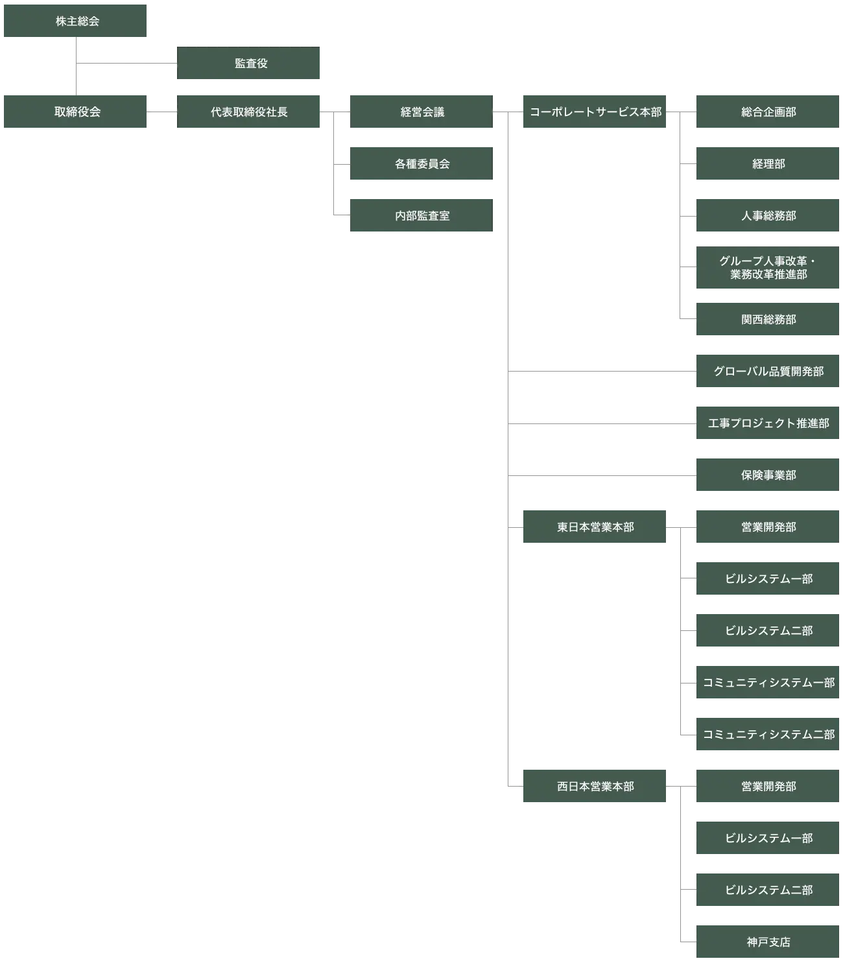Select the 人事総務部 node

coord(768,215)
